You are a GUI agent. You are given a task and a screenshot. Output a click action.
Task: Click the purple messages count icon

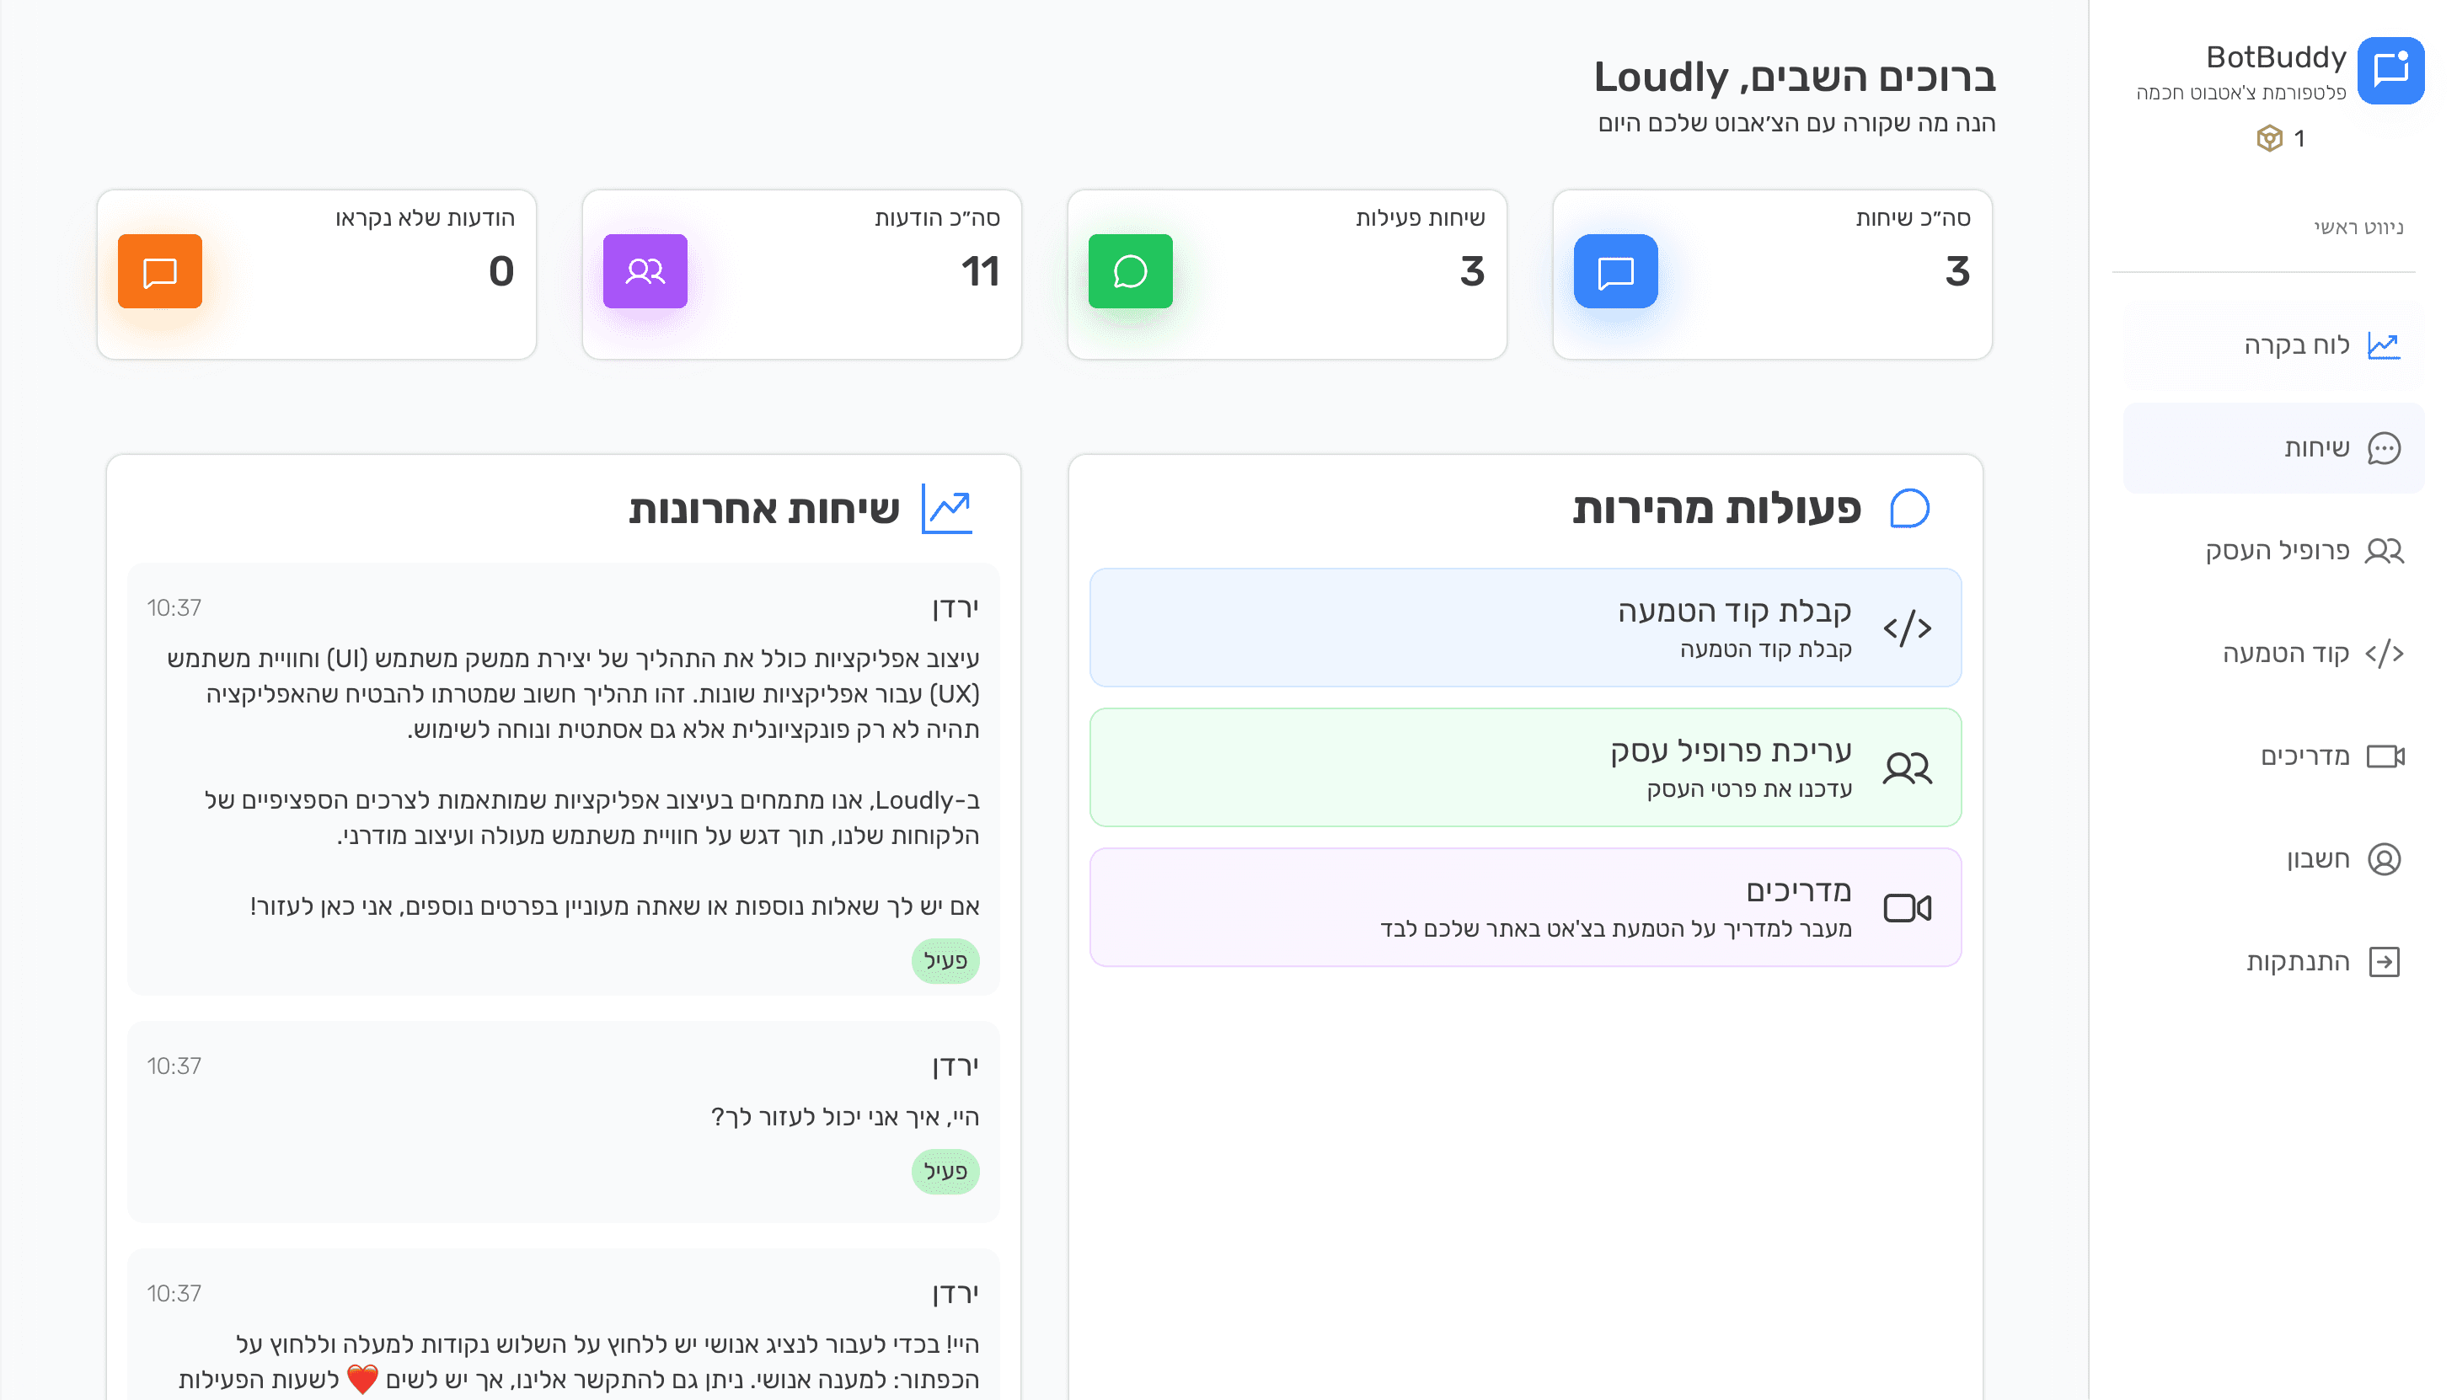tap(645, 272)
